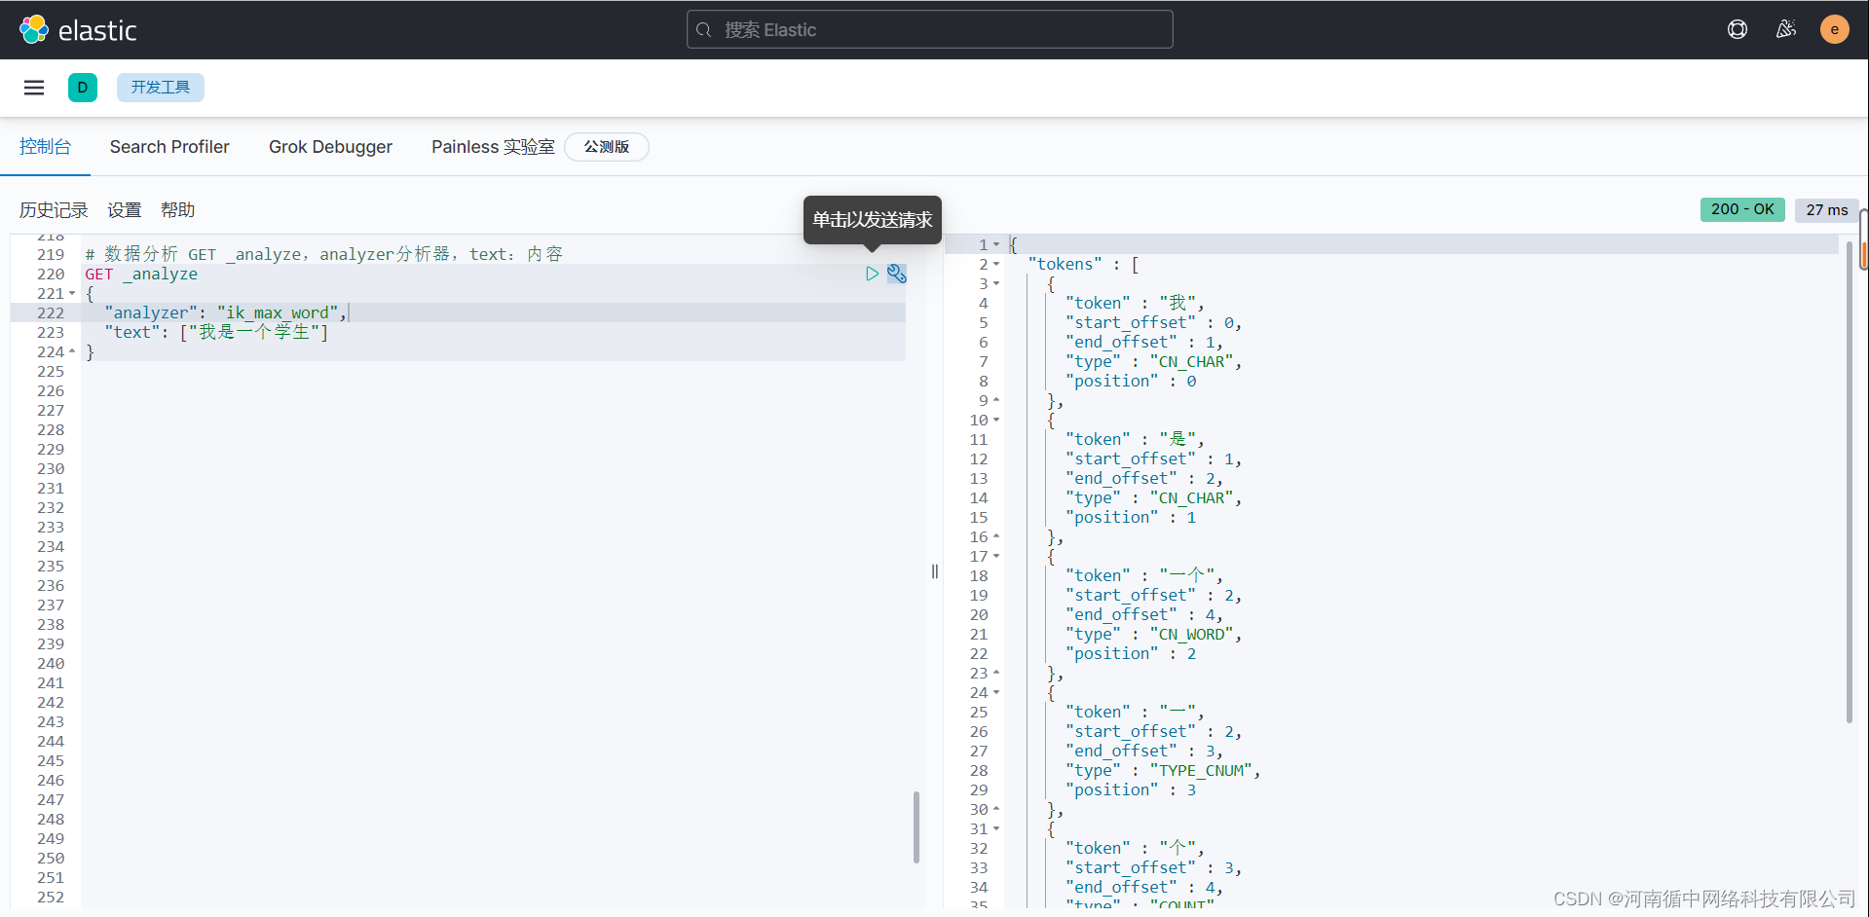Click the Elastic logo home link
The width and height of the screenshot is (1869, 917).
click(x=78, y=30)
